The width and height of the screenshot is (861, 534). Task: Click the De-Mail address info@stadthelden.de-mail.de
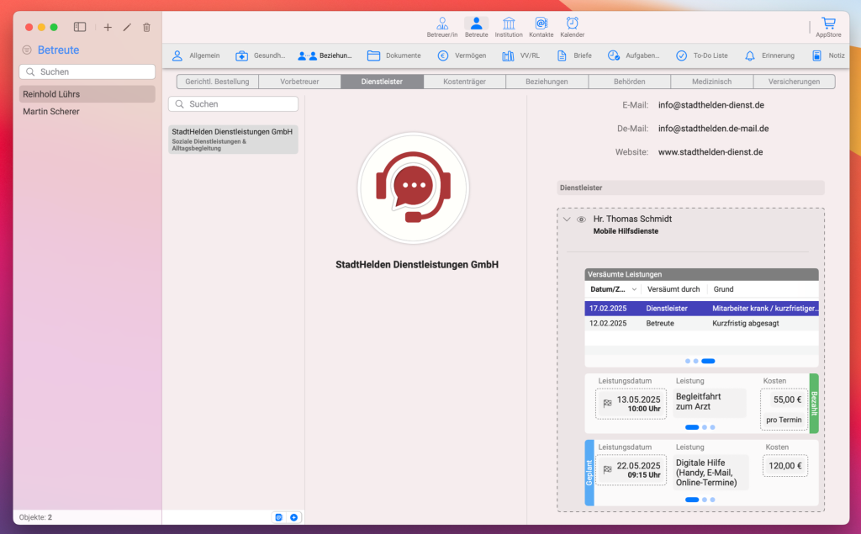pos(713,129)
